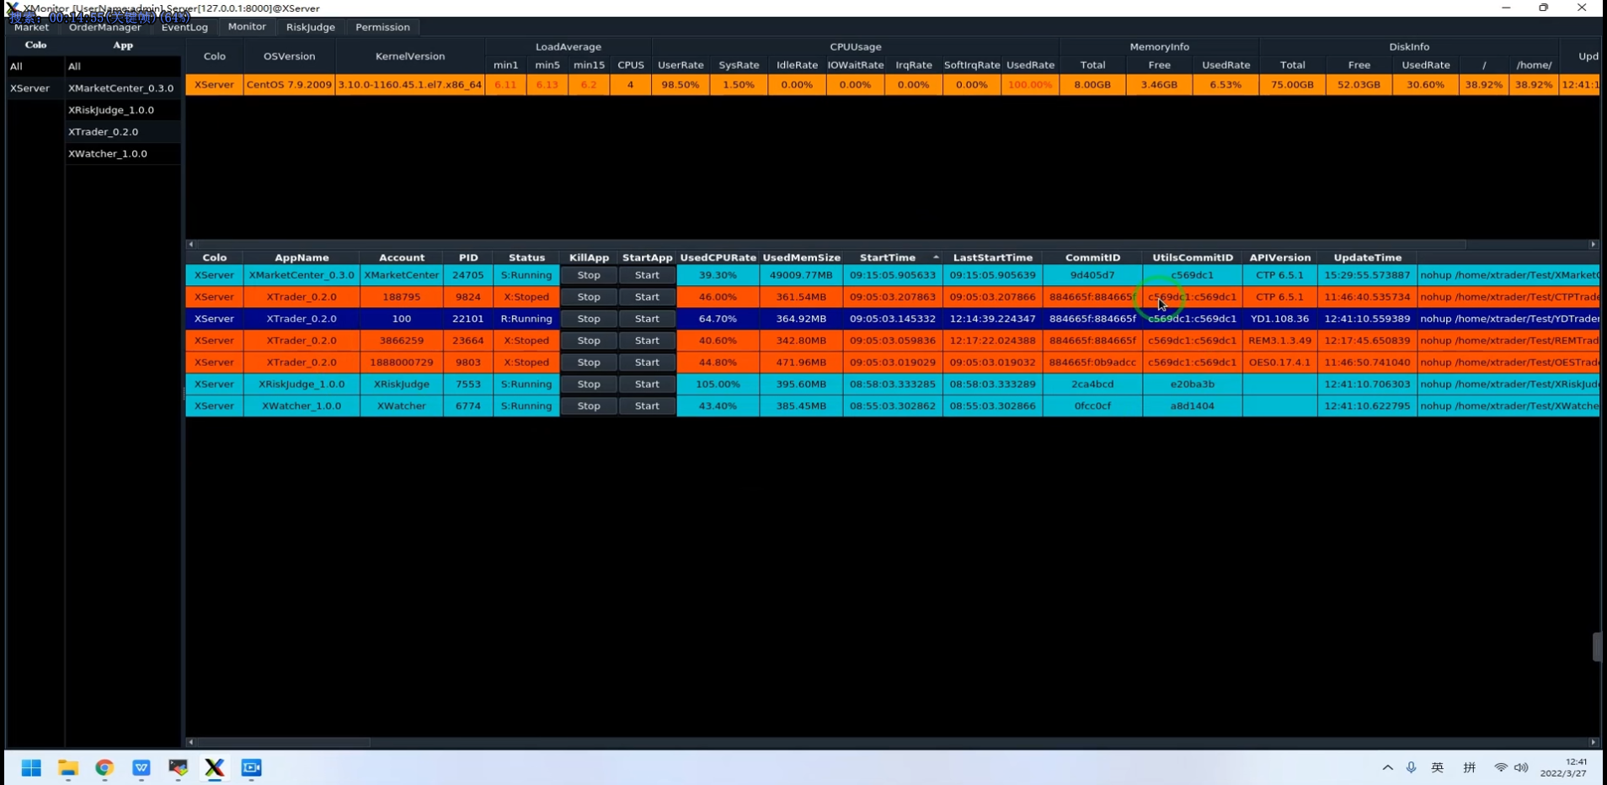The width and height of the screenshot is (1607, 785).
Task: Sort by UsedMemSize column header
Action: pos(801,257)
